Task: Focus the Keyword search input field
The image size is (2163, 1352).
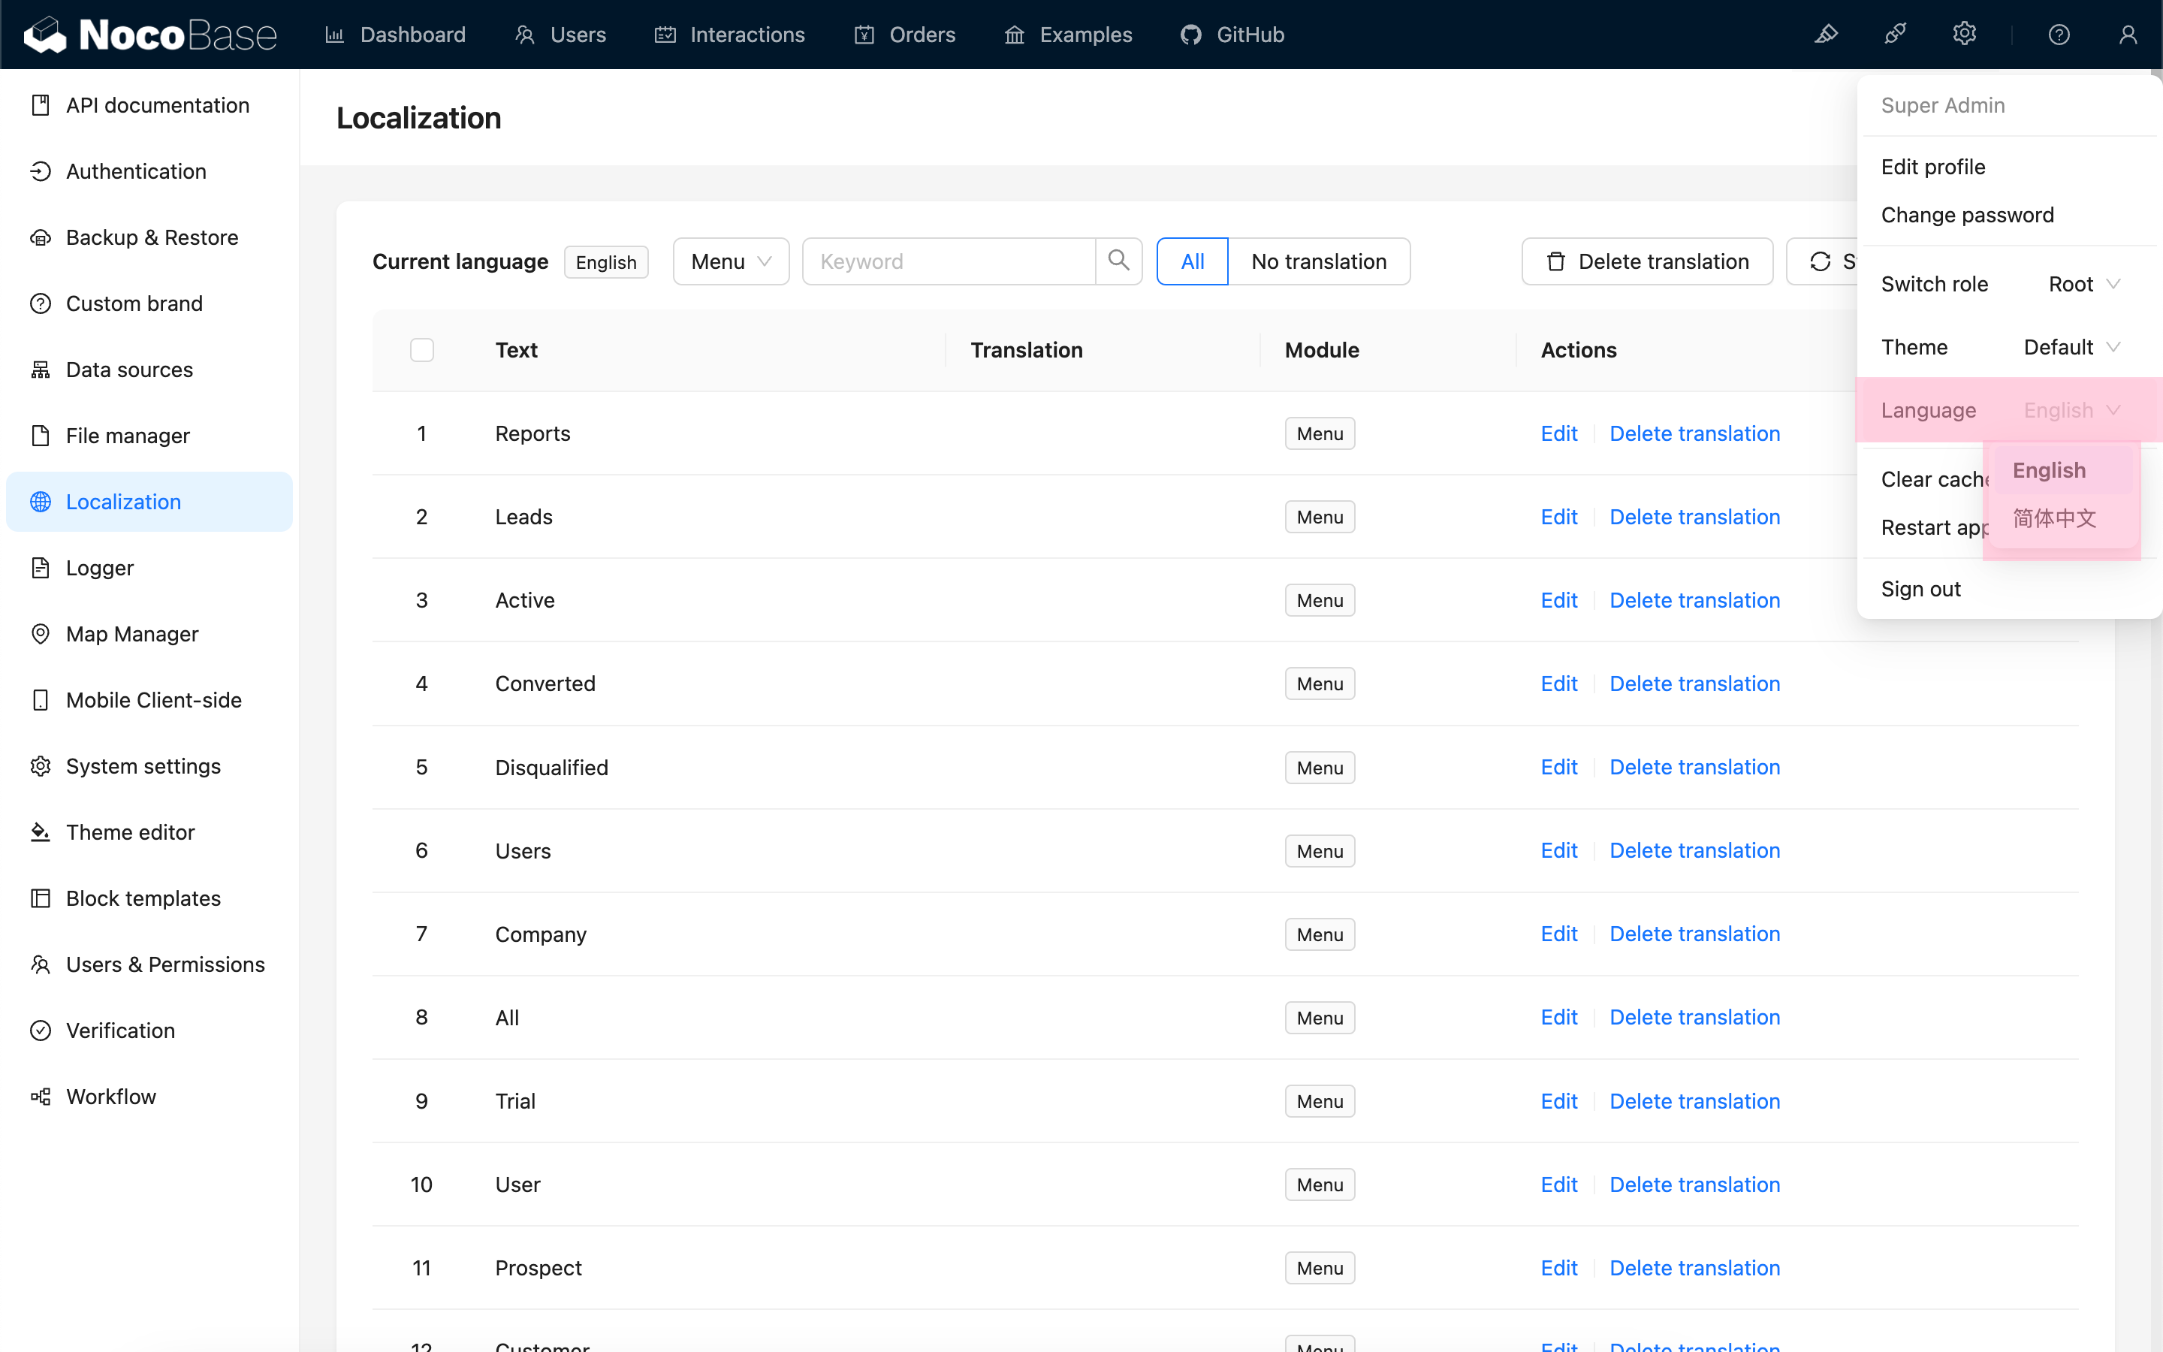Action: 949,261
